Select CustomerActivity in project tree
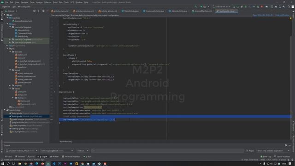295x166 pixels. pyautogui.click(x=24, y=33)
